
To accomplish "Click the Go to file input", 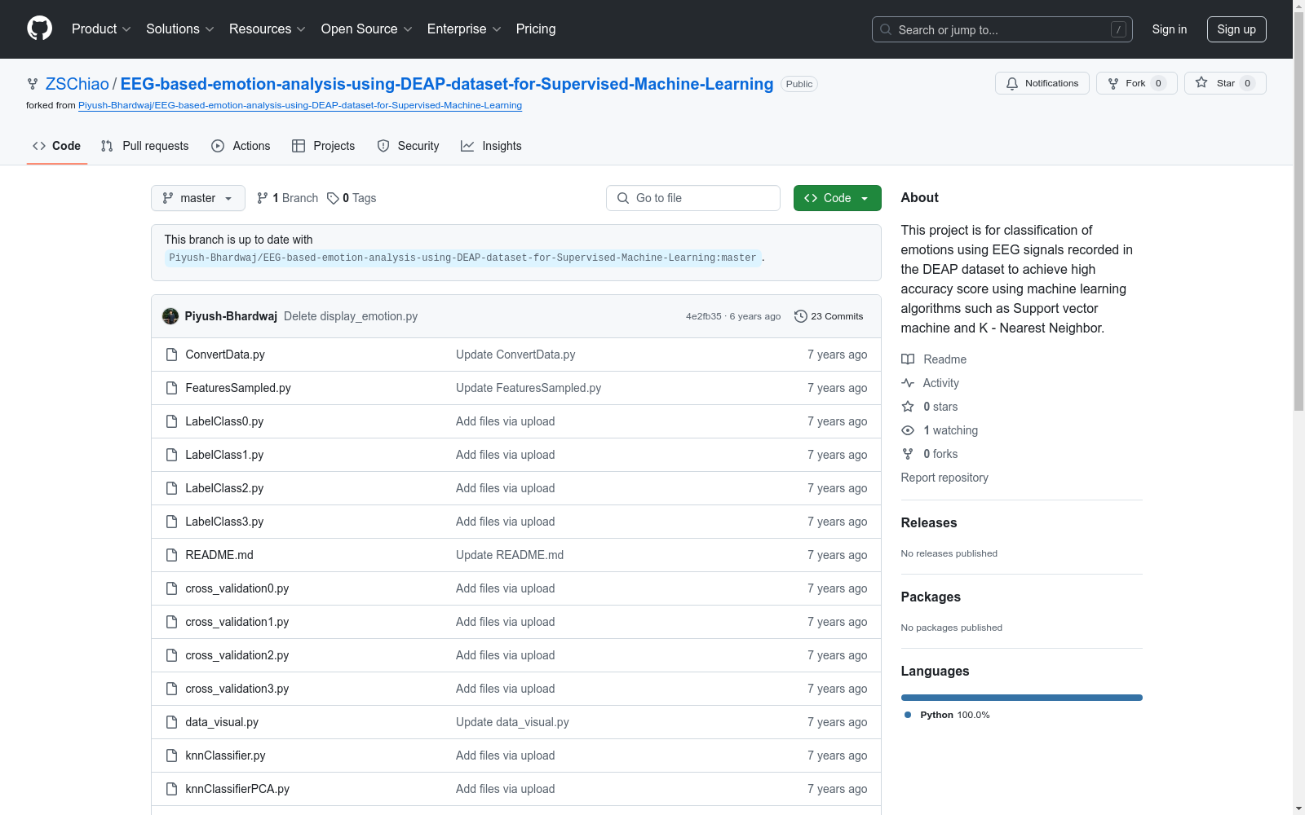I will point(693,198).
